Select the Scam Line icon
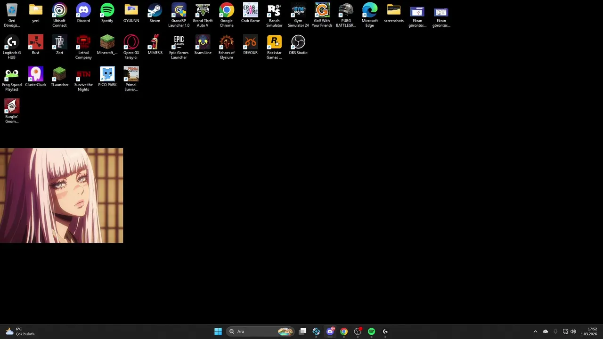603x339 pixels. (203, 45)
